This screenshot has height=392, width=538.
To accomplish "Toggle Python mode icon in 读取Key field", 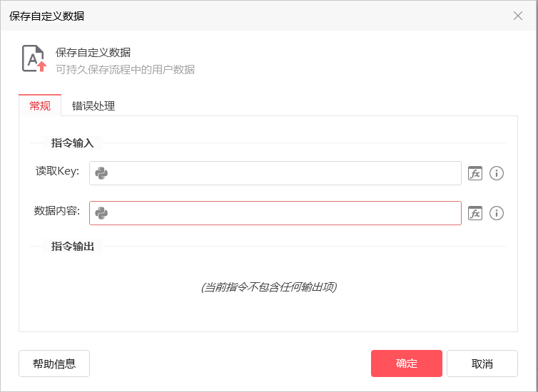I will click(101, 173).
